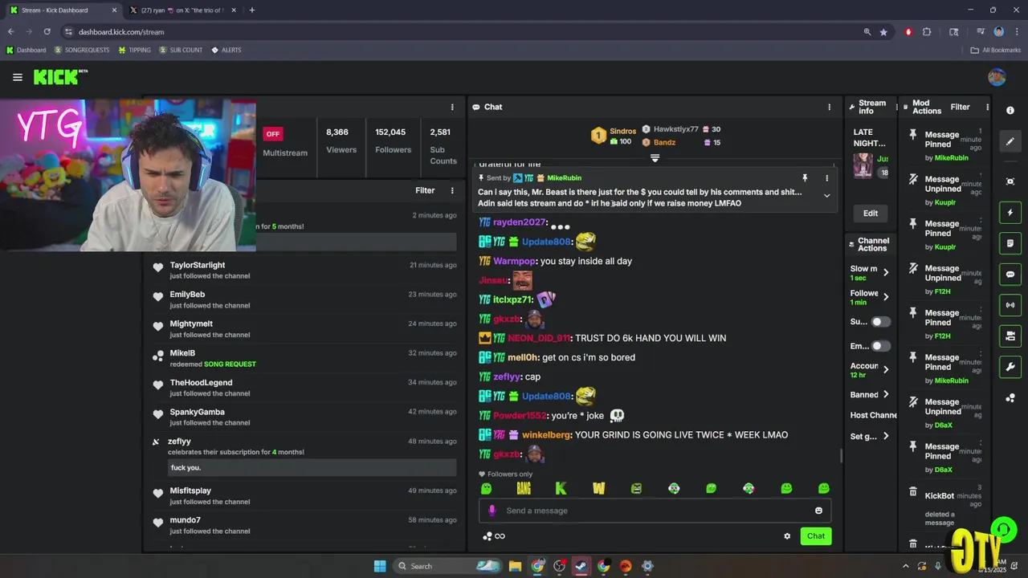Open Chat panel three-dot menu
The width and height of the screenshot is (1028, 578).
pos(830,107)
